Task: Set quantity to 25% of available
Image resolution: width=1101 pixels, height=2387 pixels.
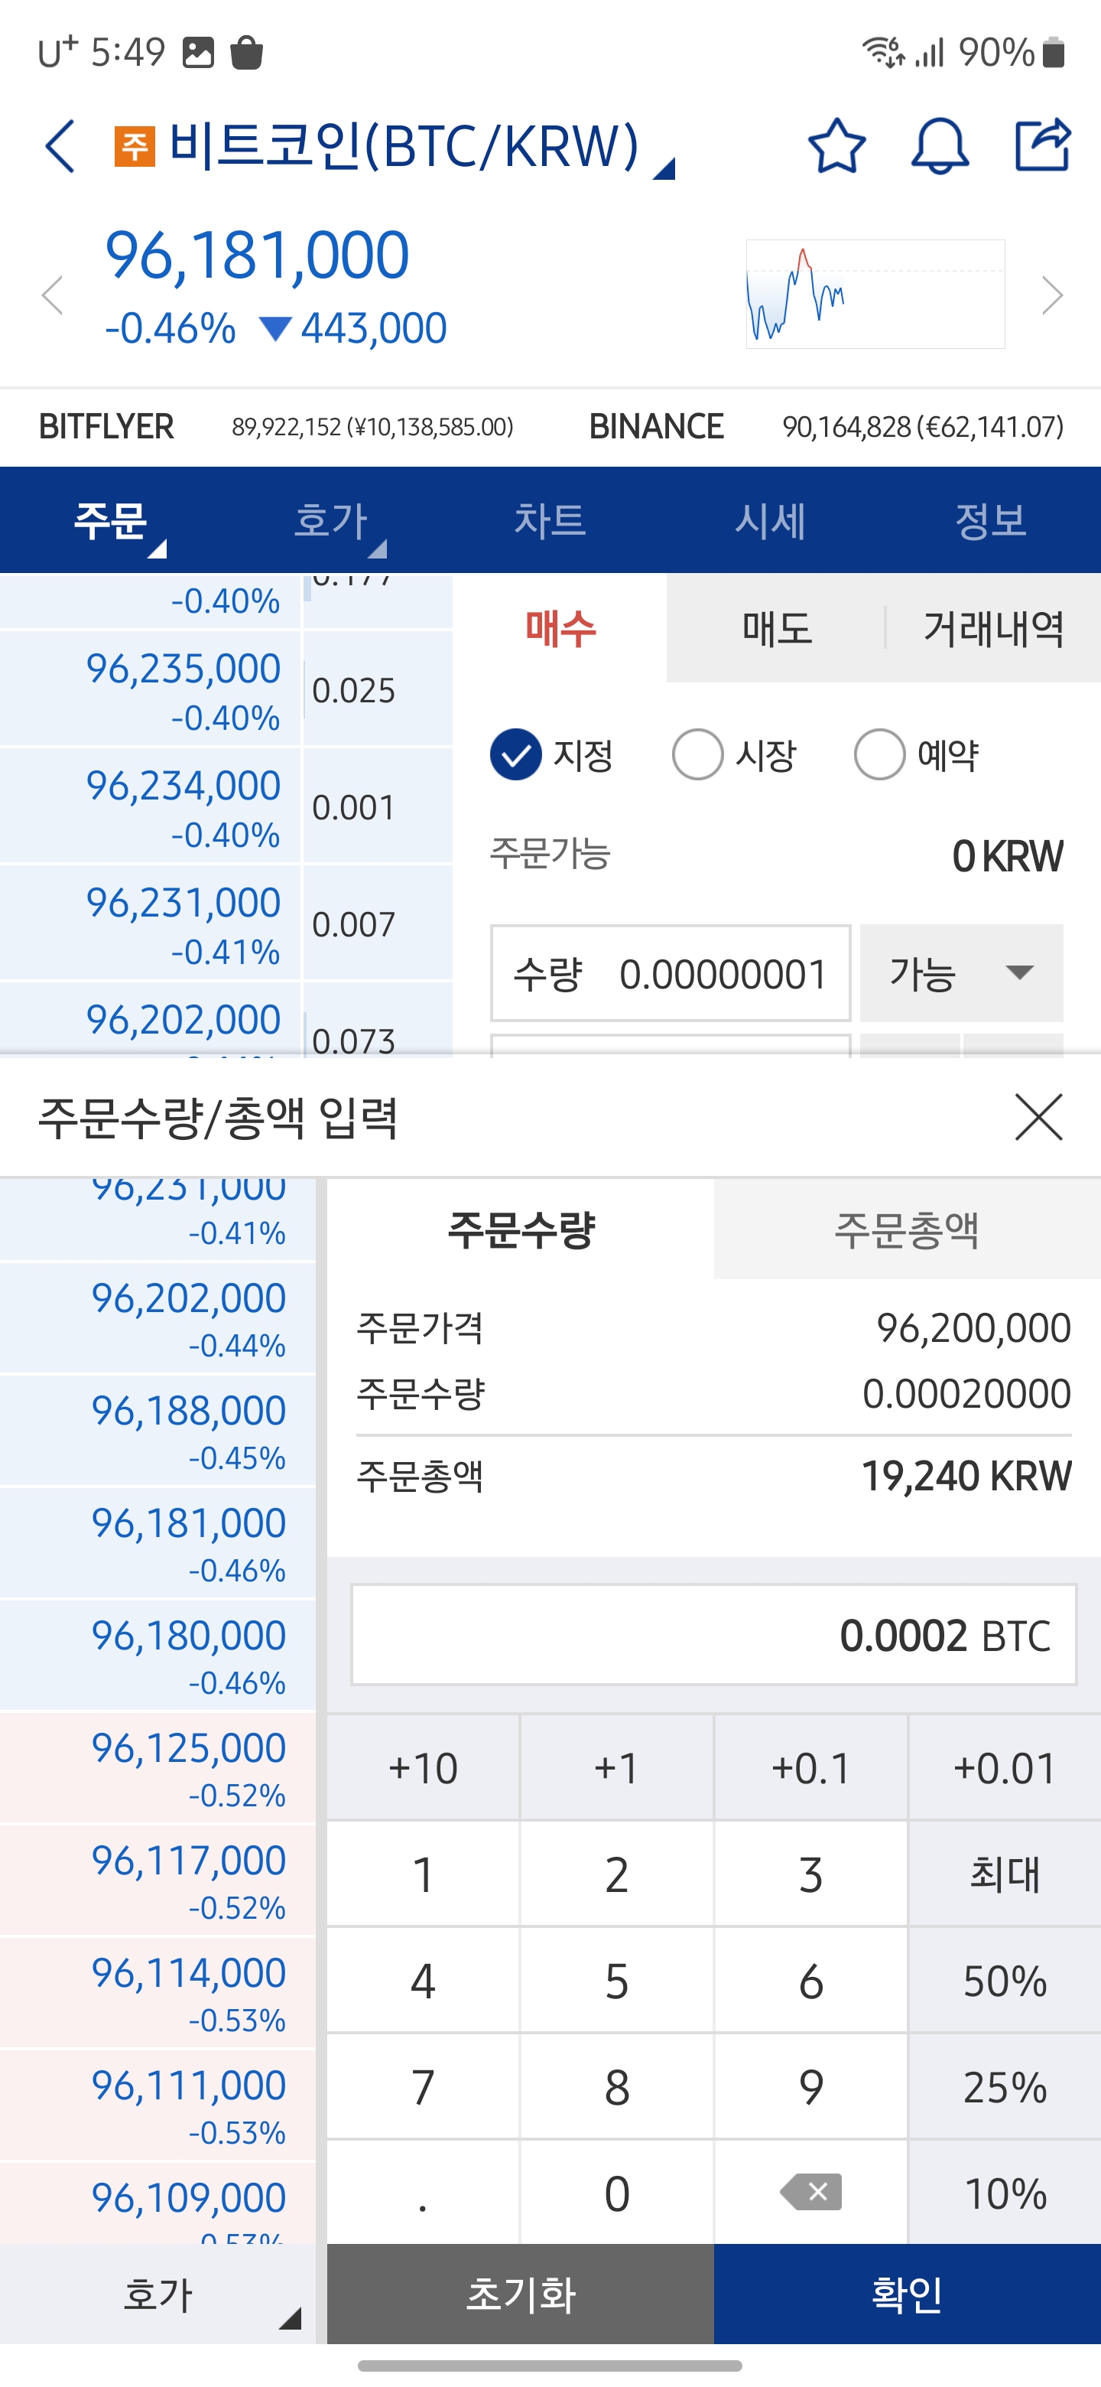Action: point(1005,2088)
